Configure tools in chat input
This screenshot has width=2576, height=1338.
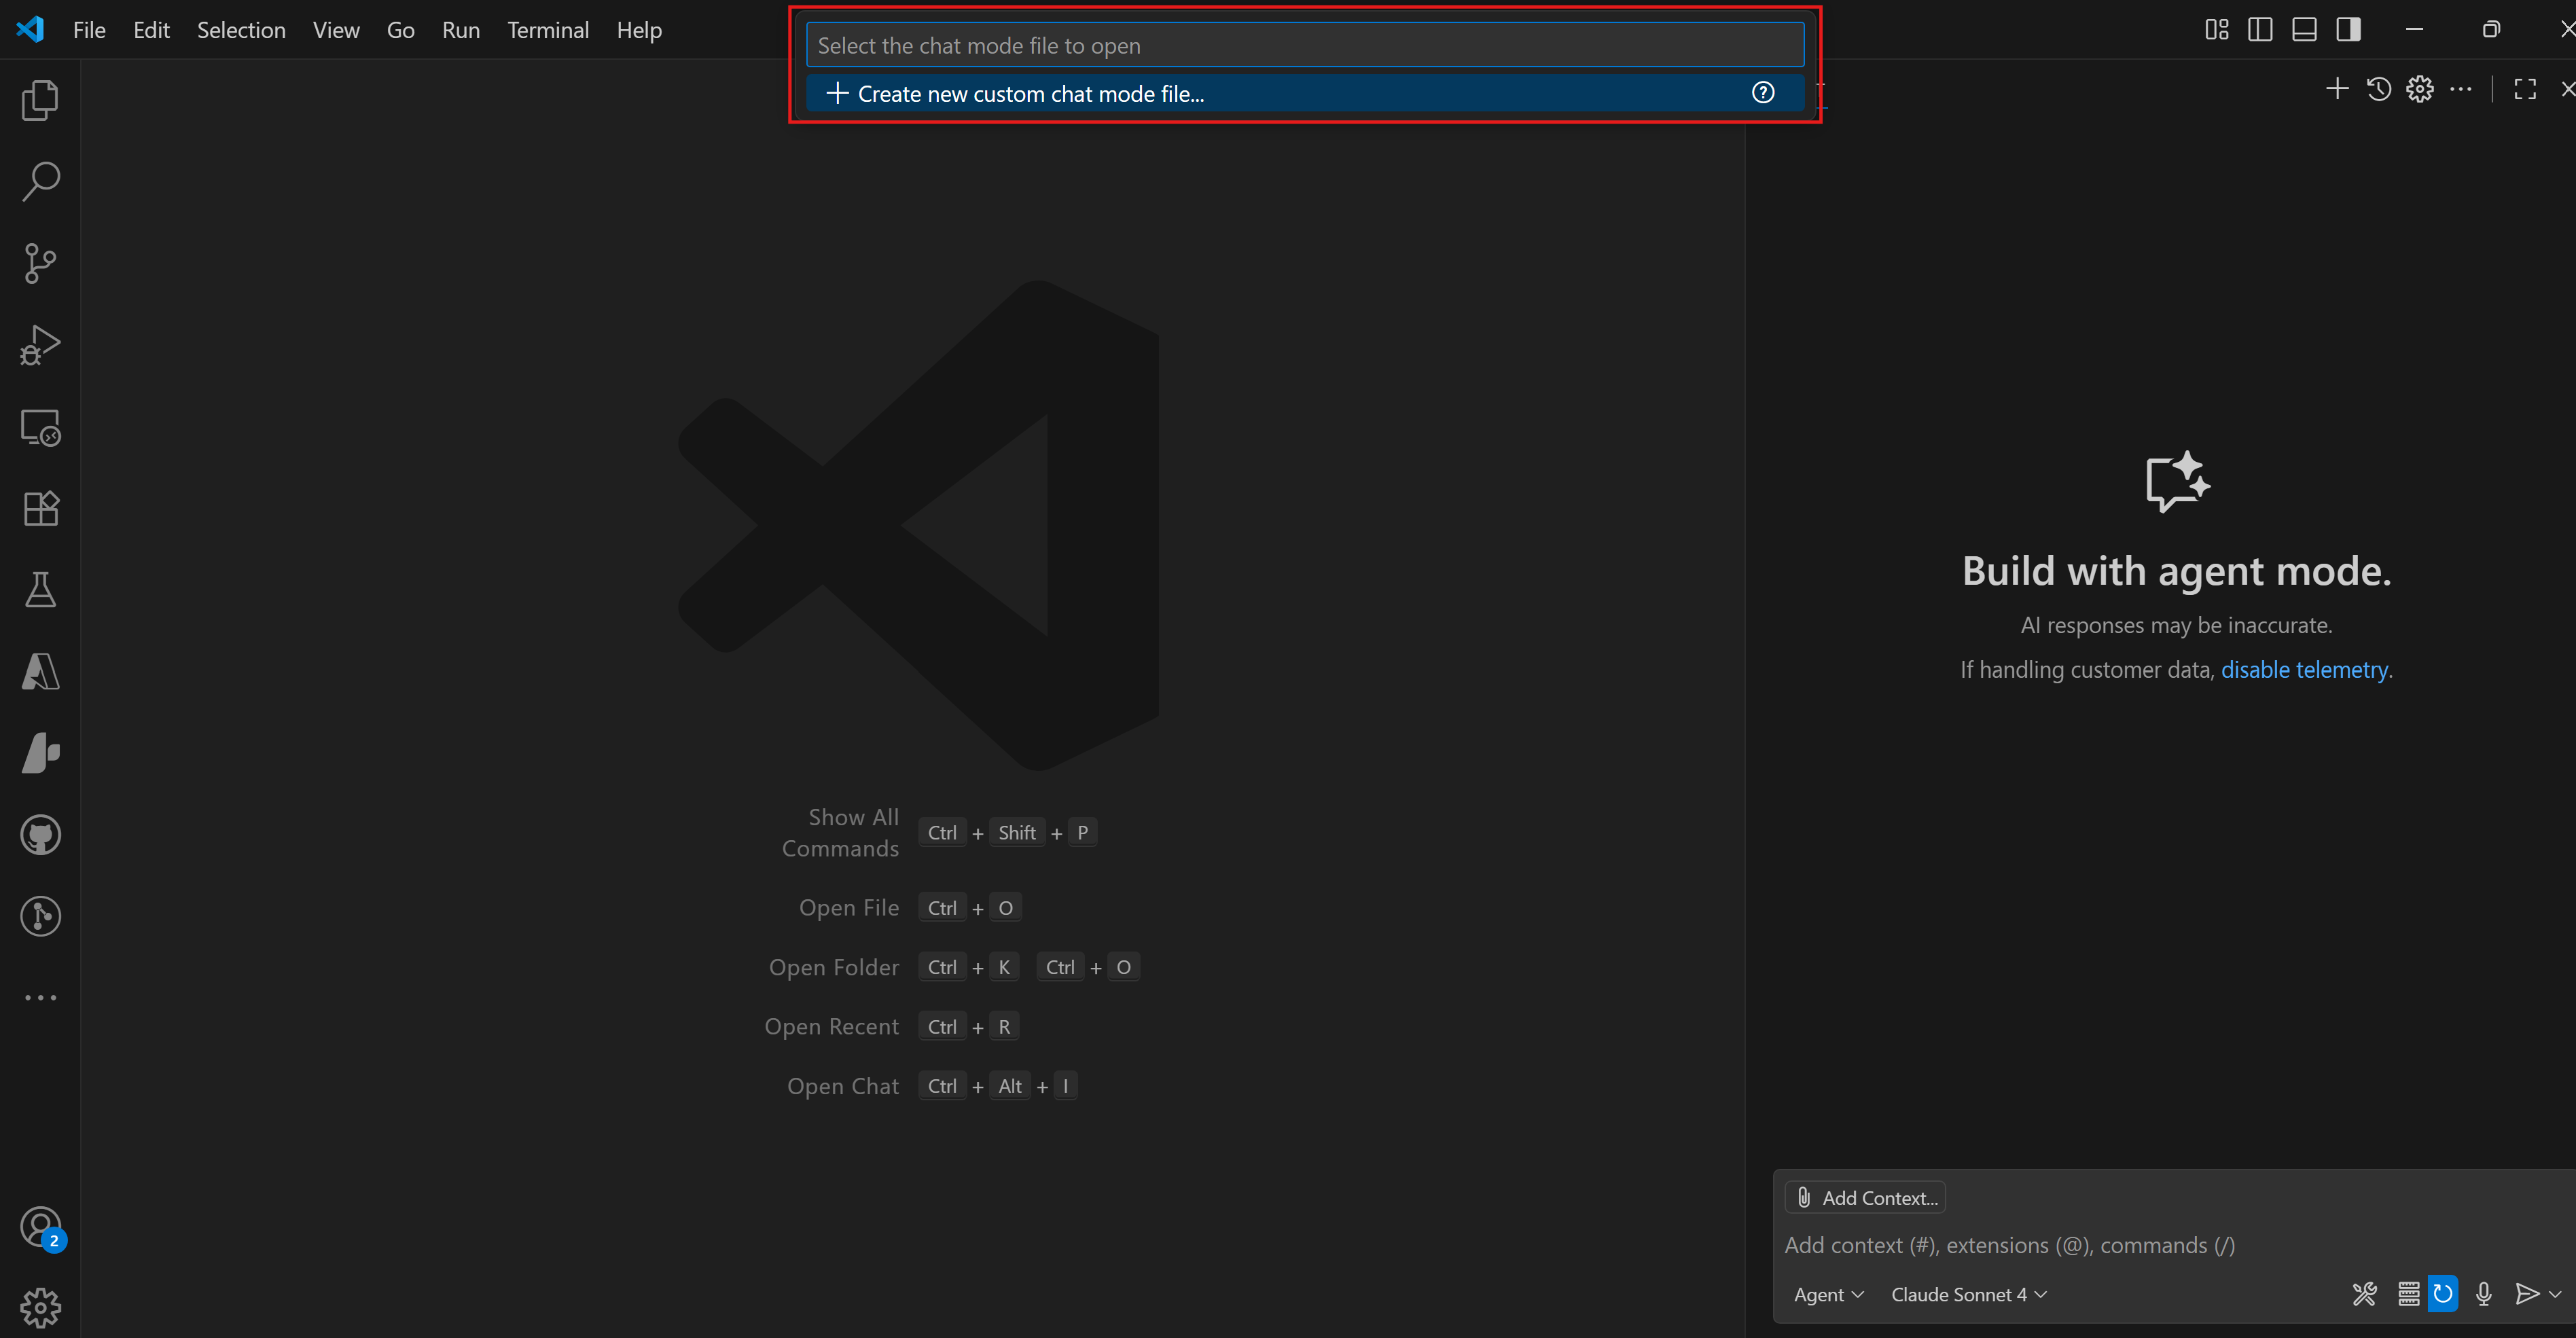point(2364,1294)
